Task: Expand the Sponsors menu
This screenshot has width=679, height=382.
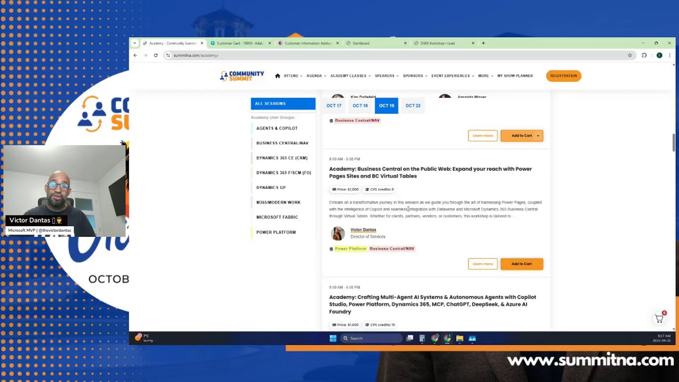Action: [415, 76]
